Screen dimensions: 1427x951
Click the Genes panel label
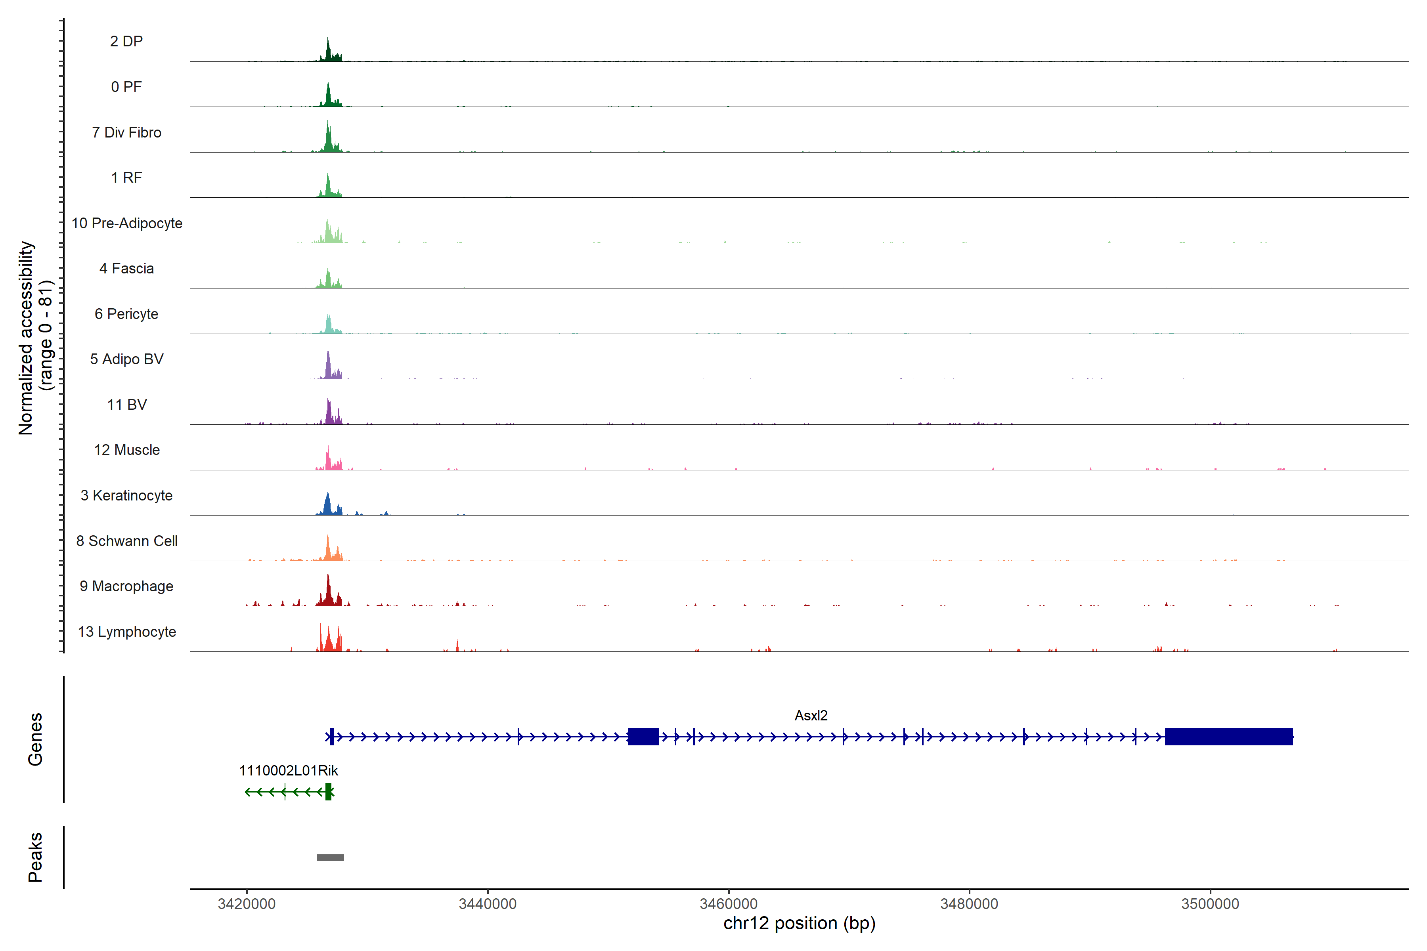[35, 739]
